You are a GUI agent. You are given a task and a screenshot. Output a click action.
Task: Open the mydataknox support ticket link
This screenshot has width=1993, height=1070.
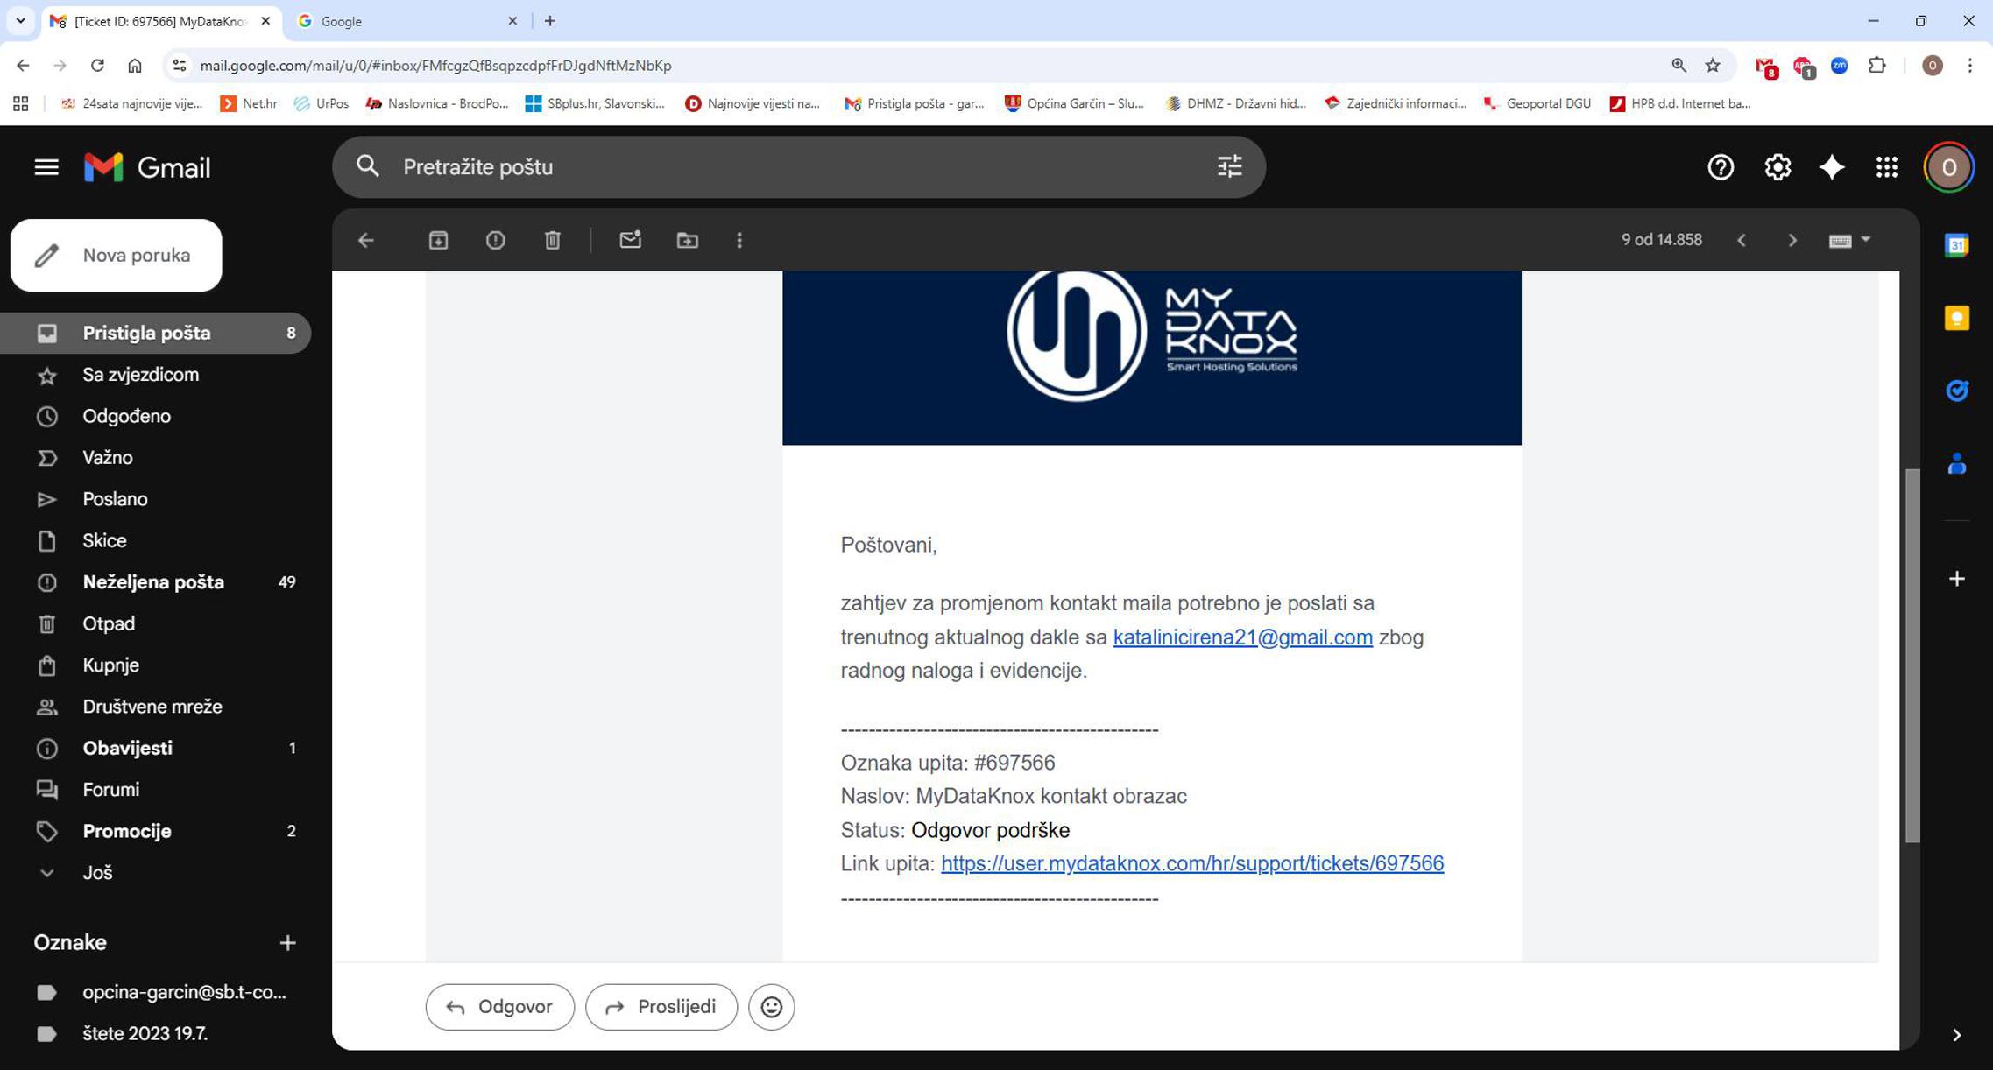click(1191, 863)
